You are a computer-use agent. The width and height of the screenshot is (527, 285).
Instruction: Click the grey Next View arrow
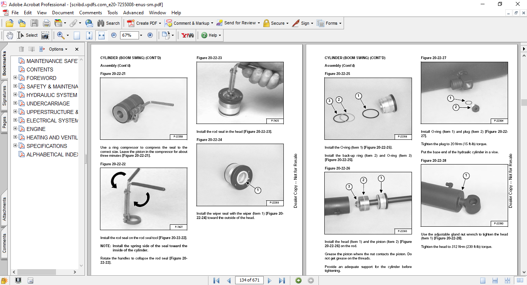coord(311,280)
